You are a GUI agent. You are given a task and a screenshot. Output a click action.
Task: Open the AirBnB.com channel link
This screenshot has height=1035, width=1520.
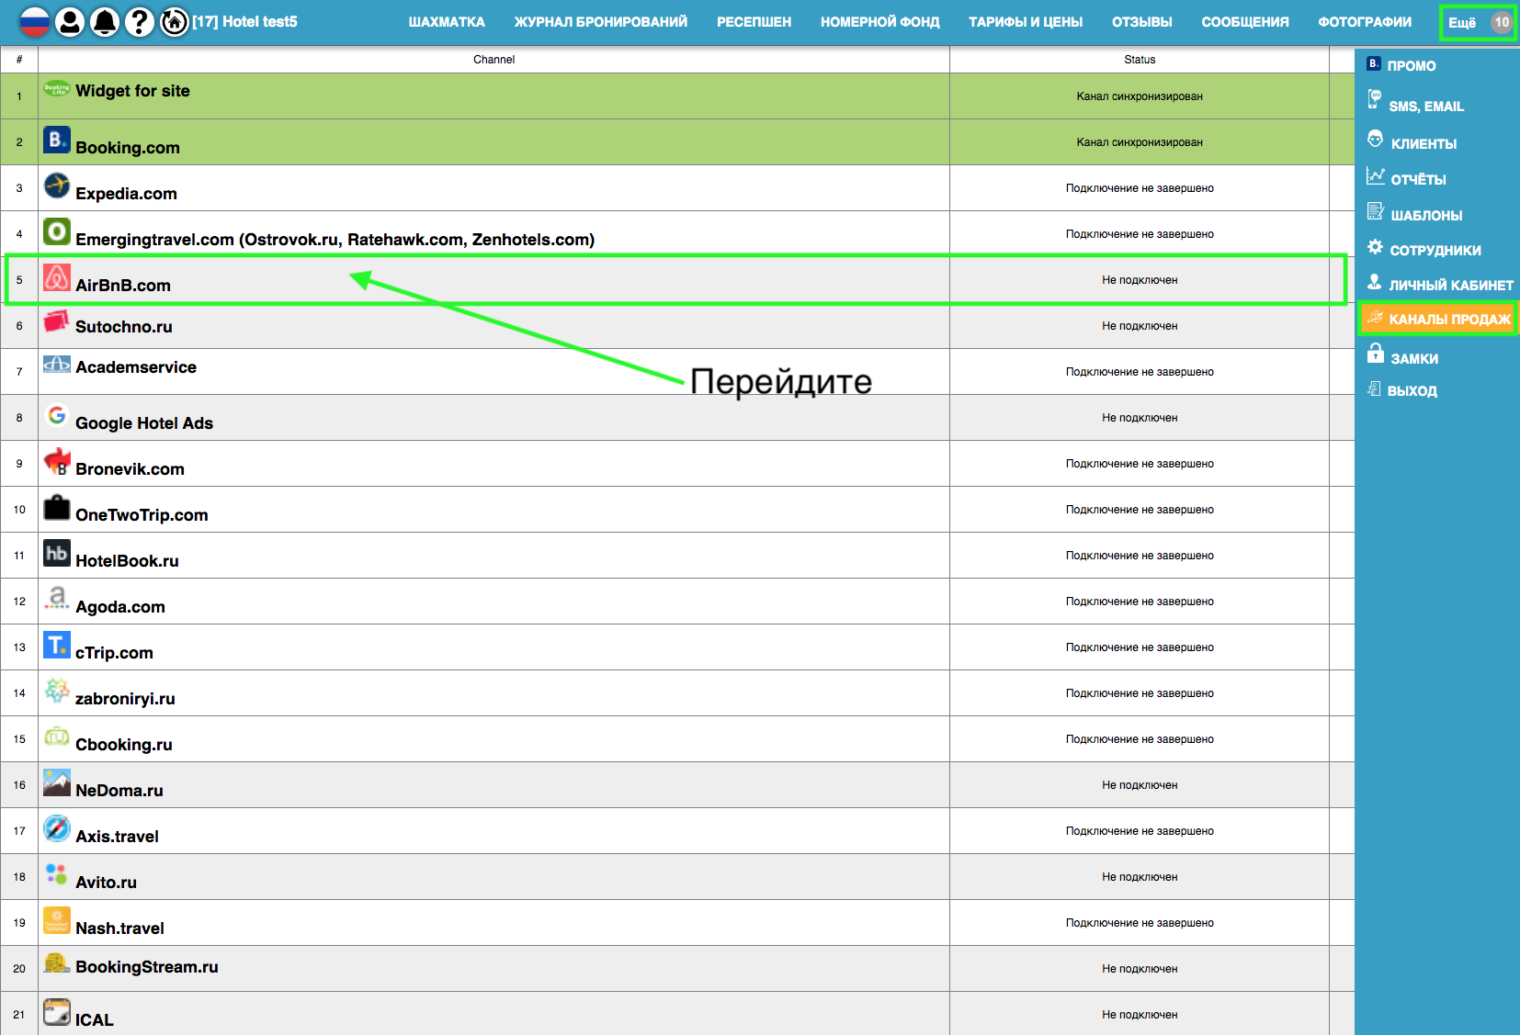(x=123, y=286)
